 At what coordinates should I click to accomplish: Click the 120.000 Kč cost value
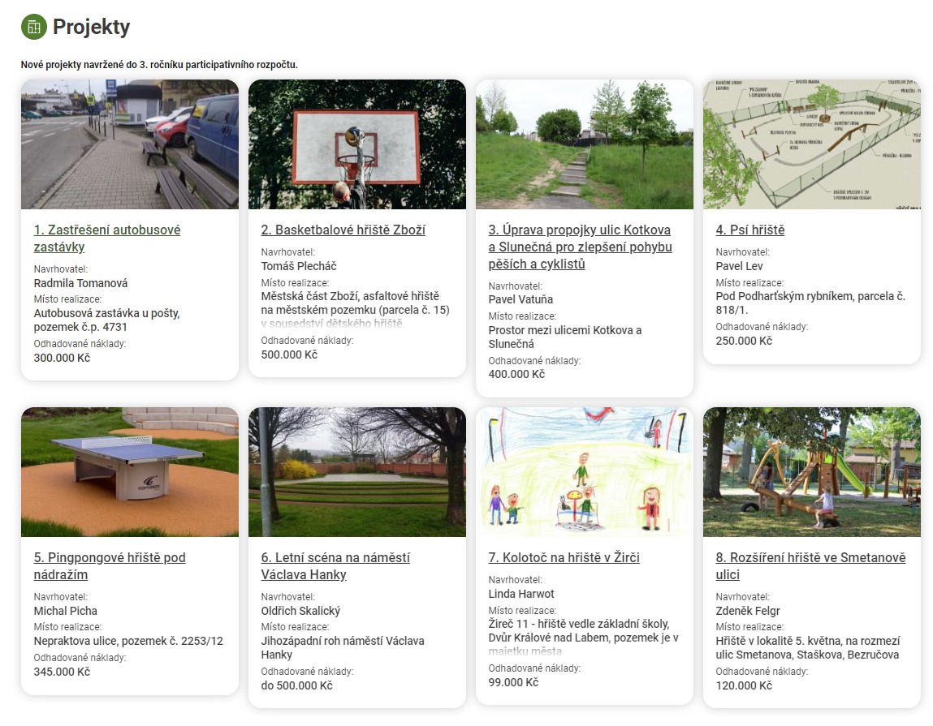pos(744,685)
